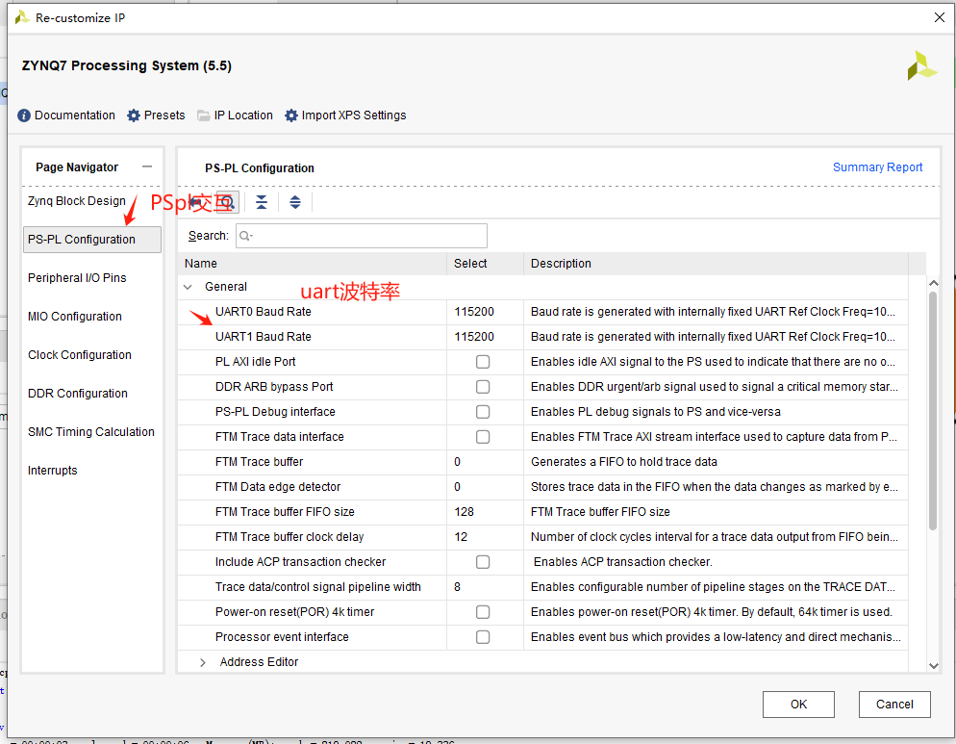Click the Select column header

tap(486, 264)
